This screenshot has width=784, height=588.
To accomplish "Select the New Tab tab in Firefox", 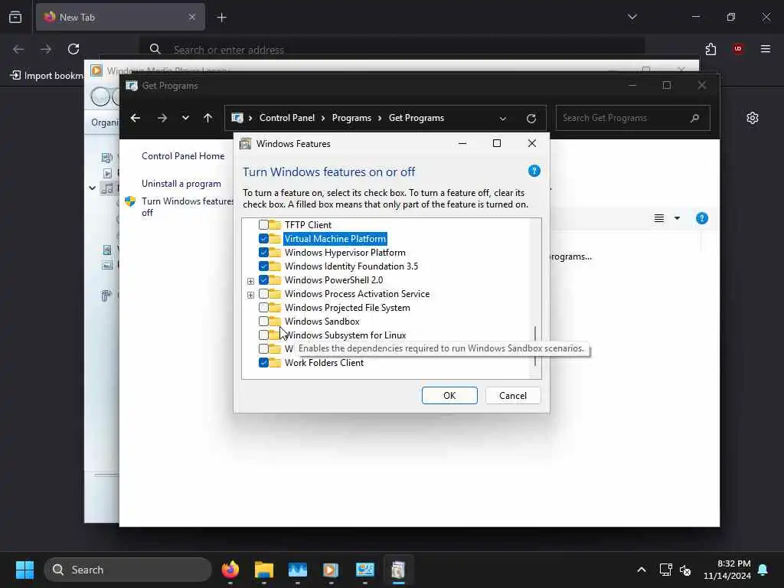I will click(120, 17).
